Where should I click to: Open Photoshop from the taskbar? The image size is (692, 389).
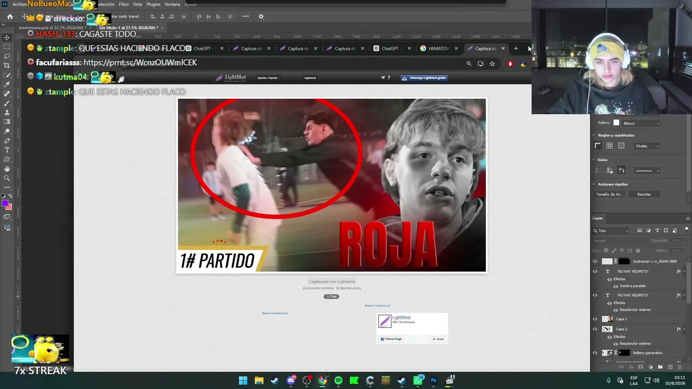(x=433, y=380)
